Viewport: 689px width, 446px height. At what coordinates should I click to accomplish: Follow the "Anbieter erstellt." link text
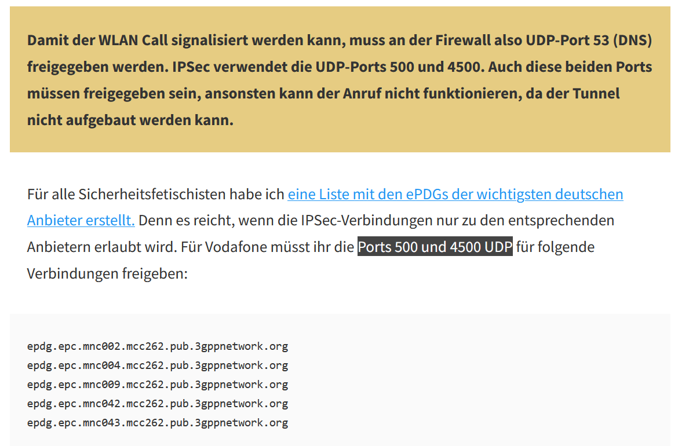point(81,220)
